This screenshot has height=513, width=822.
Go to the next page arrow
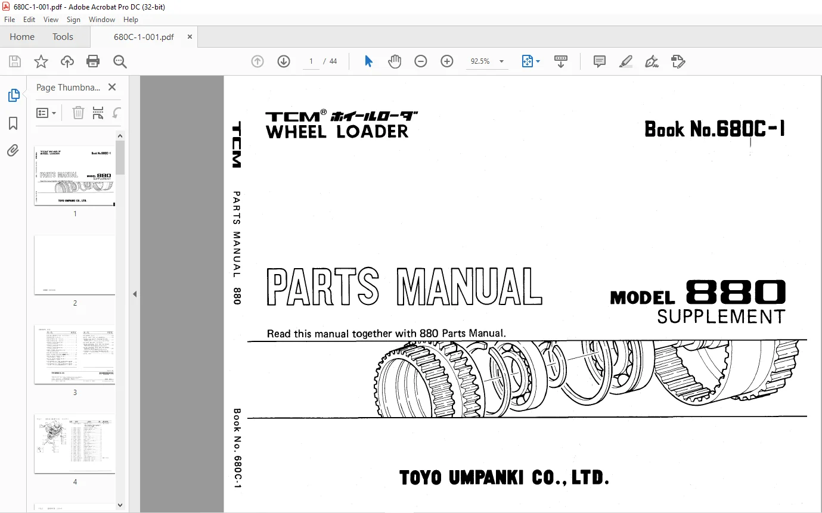click(x=284, y=61)
